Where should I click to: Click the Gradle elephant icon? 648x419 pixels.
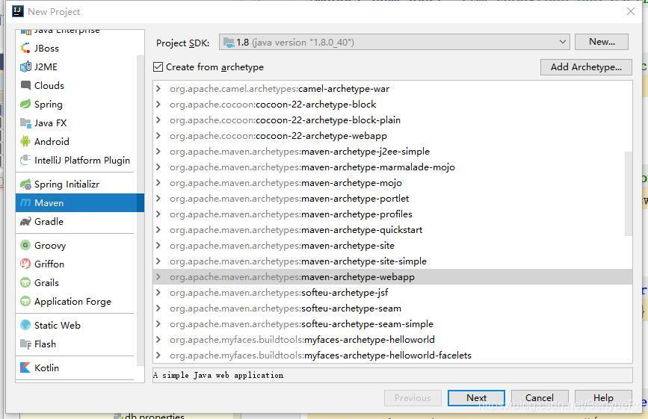point(25,221)
